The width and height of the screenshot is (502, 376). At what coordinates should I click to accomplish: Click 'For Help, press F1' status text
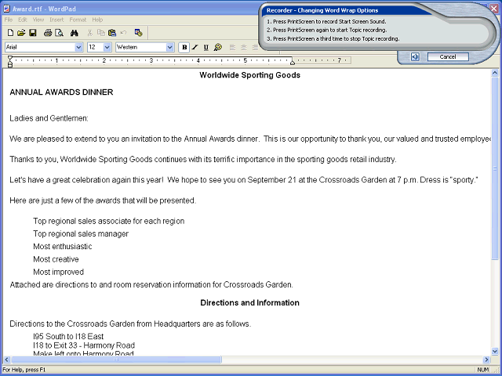coord(24,370)
